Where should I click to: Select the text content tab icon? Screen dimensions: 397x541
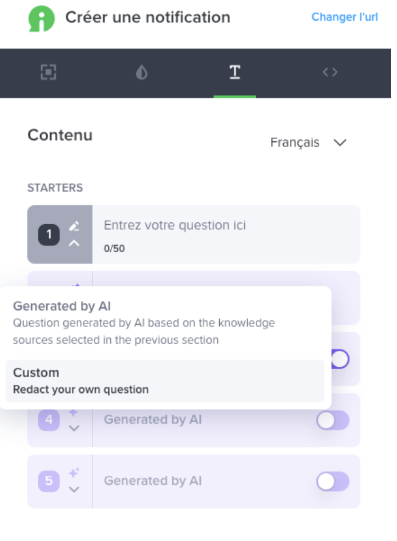click(x=235, y=72)
